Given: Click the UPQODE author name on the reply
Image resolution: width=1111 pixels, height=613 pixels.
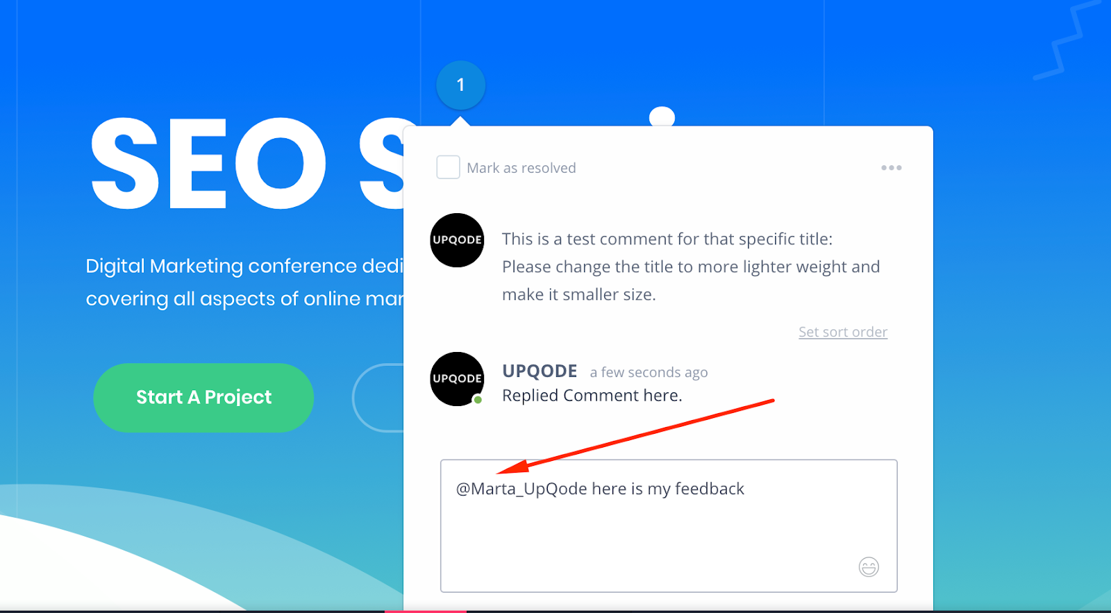Looking at the screenshot, I should click(x=540, y=371).
